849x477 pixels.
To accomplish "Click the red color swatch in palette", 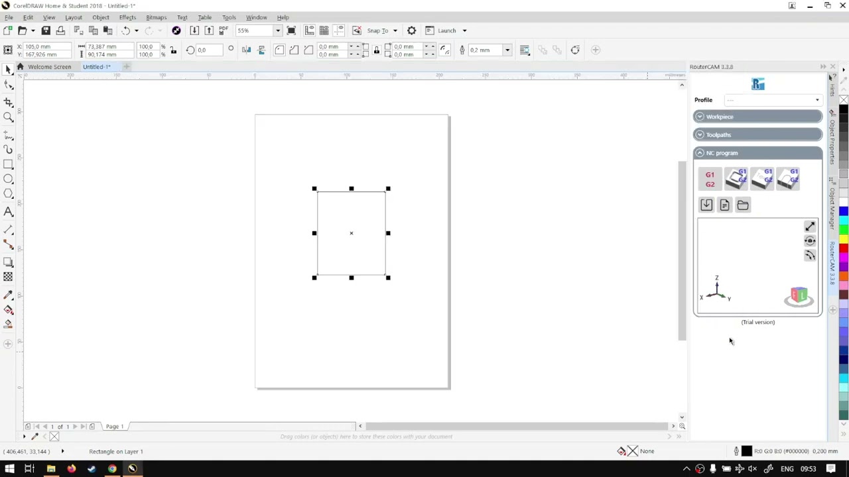I will click(844, 248).
